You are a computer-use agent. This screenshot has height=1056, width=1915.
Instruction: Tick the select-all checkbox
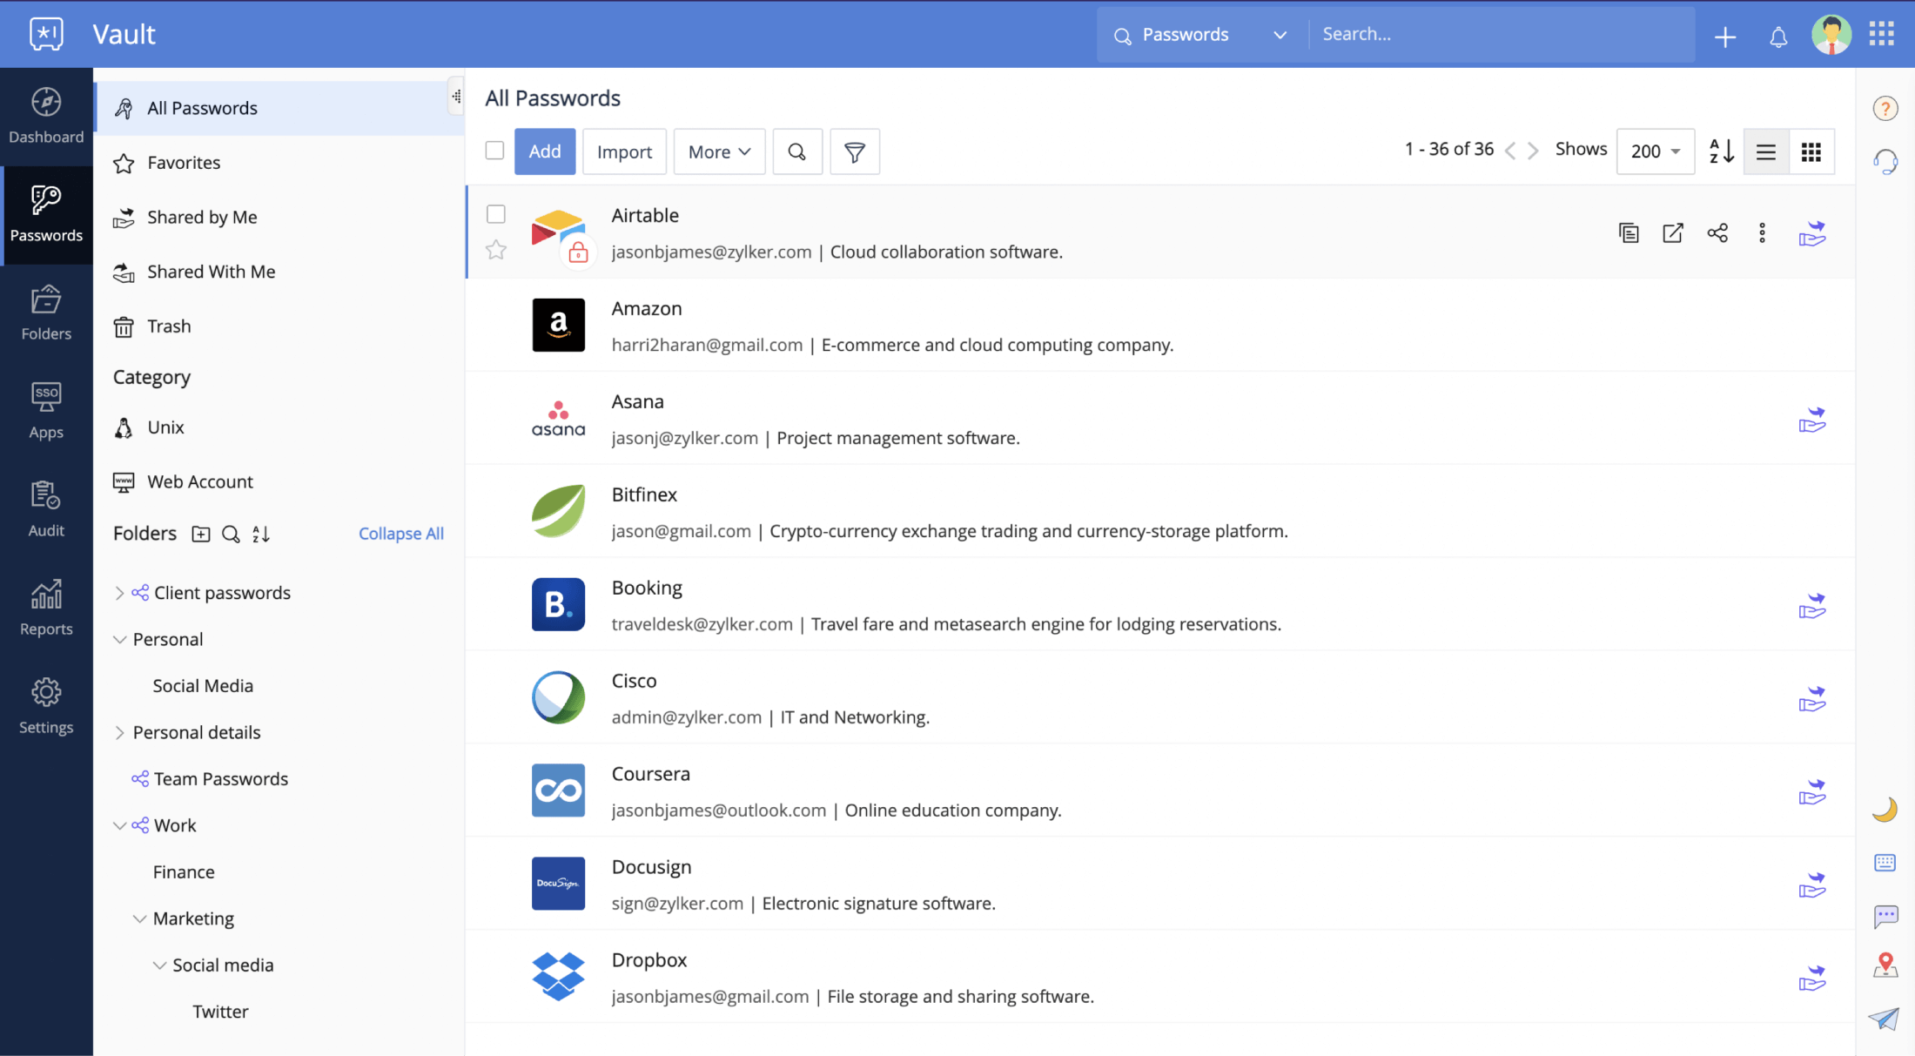tap(494, 150)
